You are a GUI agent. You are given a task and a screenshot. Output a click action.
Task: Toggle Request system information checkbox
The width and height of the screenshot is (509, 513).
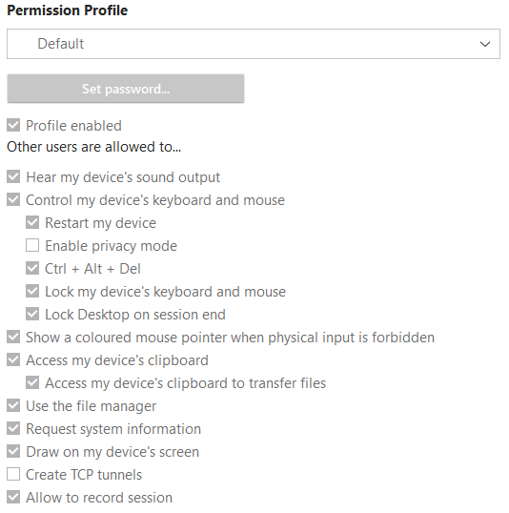13,428
